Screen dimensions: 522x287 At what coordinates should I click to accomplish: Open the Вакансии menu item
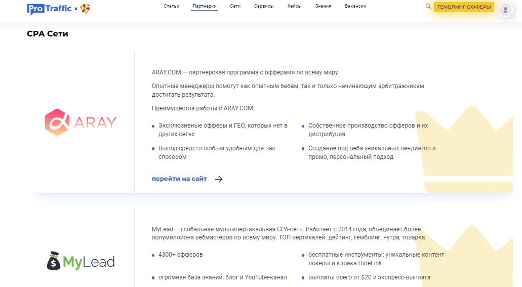(x=355, y=6)
